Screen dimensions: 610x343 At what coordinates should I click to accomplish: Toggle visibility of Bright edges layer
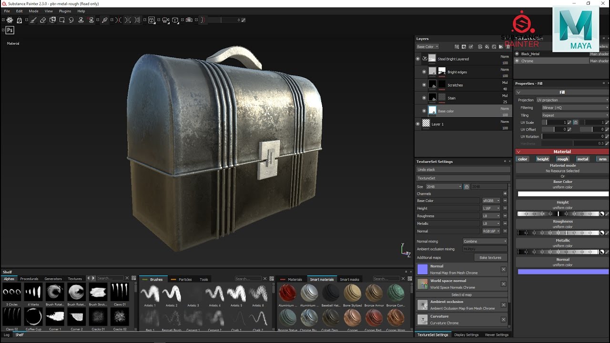424,72
